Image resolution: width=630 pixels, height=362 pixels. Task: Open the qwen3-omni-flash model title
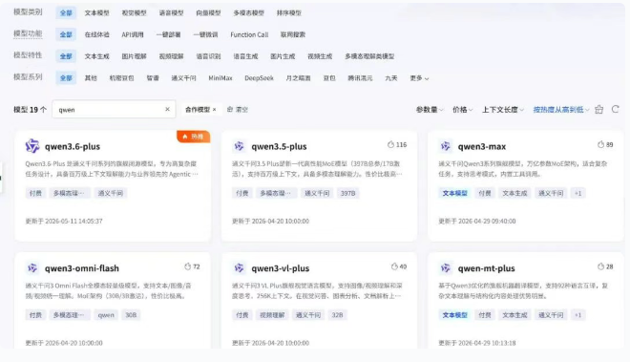coord(82,268)
